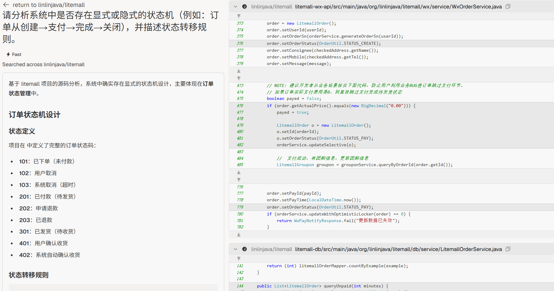Collapse the WxOrderService.java code panel
Image resolution: width=554 pixels, height=291 pixels.
[236, 7]
